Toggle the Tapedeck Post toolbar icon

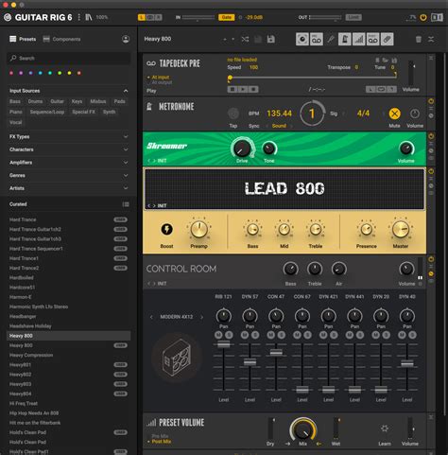point(373,40)
